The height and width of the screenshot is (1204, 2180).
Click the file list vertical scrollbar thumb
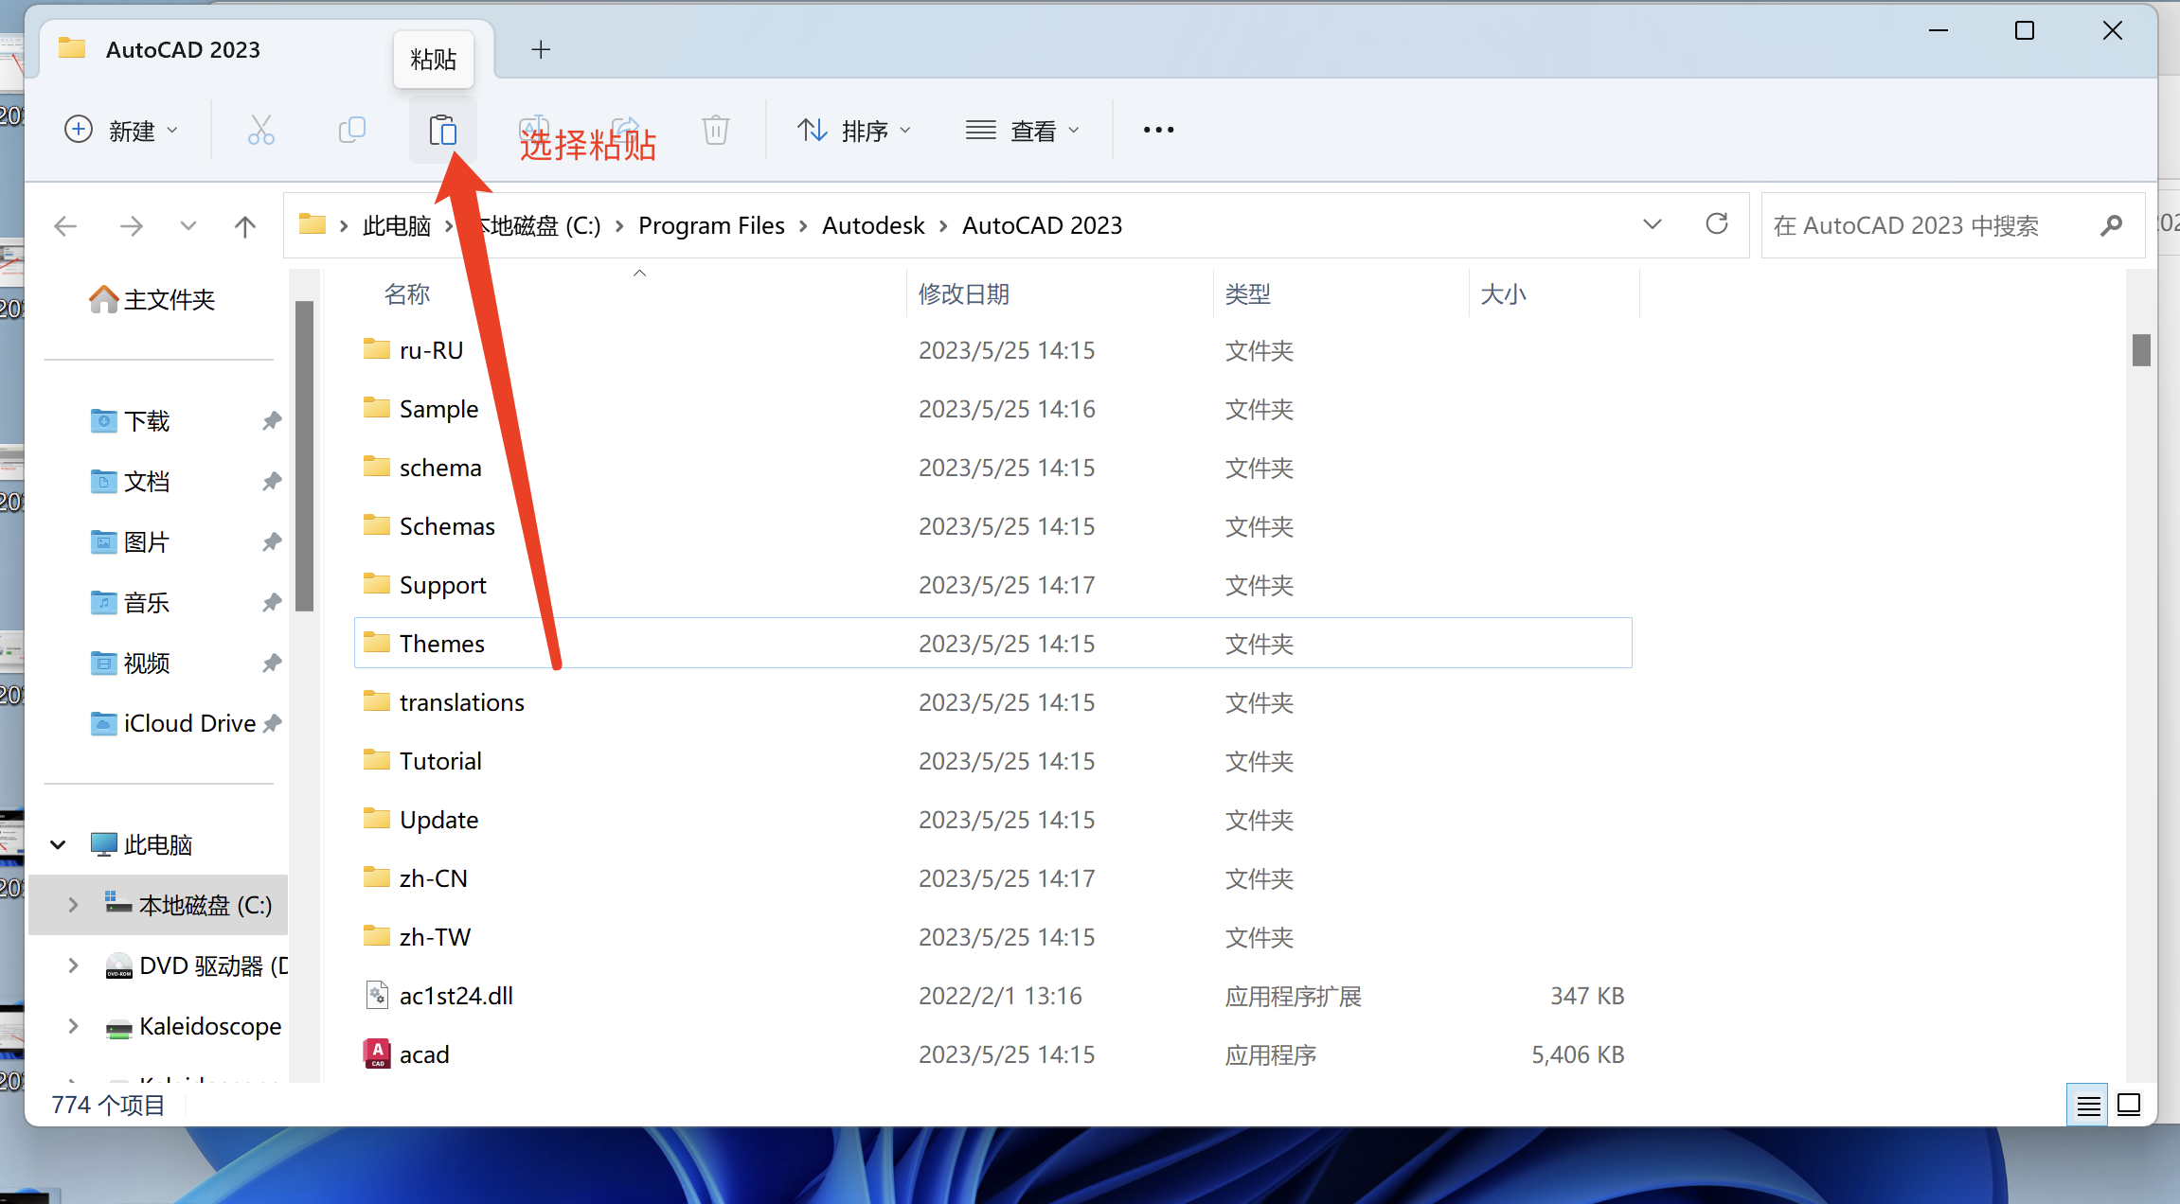(2141, 349)
